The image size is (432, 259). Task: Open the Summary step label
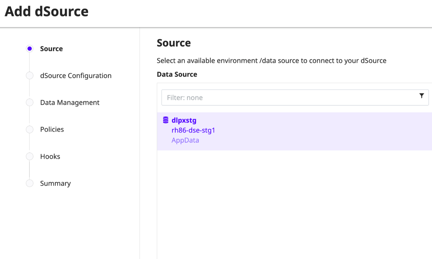55,184
